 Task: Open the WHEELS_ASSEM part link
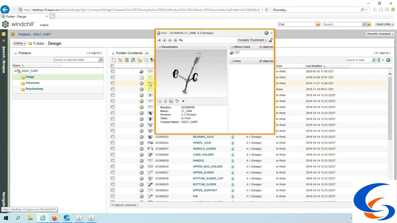204,149
